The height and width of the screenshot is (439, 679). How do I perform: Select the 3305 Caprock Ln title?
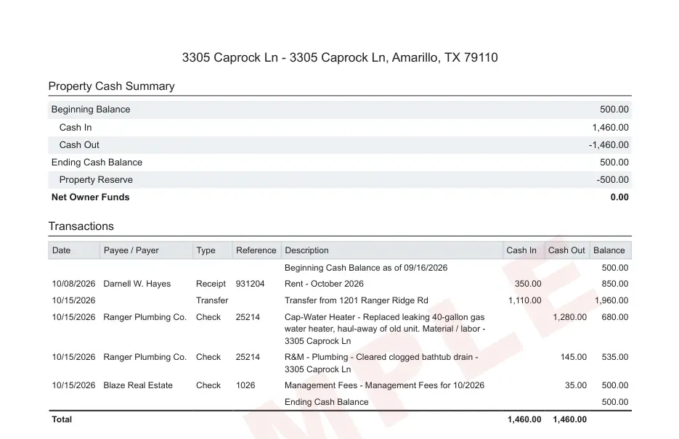click(x=340, y=57)
